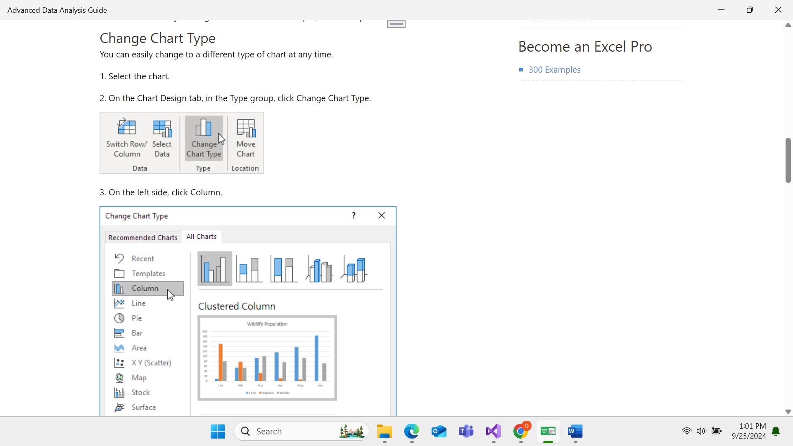The height and width of the screenshot is (446, 793).
Task: Switch to the All Charts tab
Action: (x=201, y=237)
